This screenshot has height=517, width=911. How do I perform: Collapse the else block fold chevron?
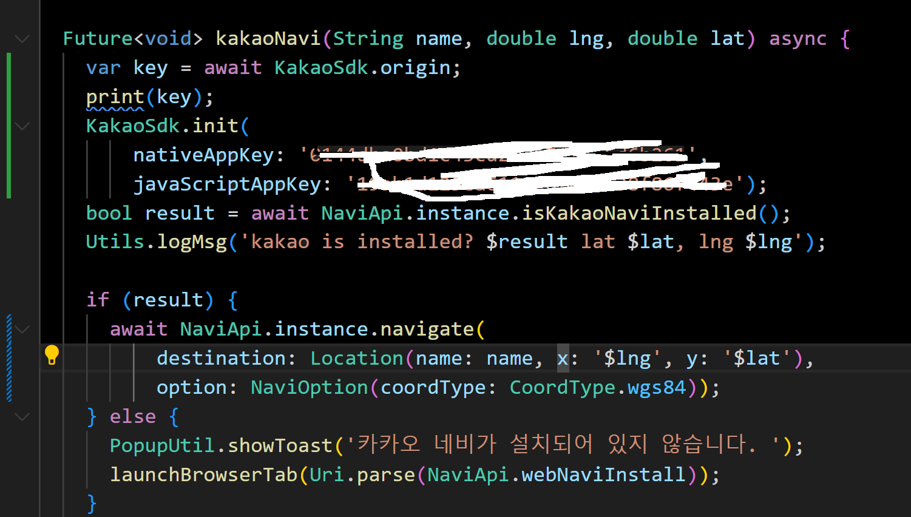coord(22,417)
